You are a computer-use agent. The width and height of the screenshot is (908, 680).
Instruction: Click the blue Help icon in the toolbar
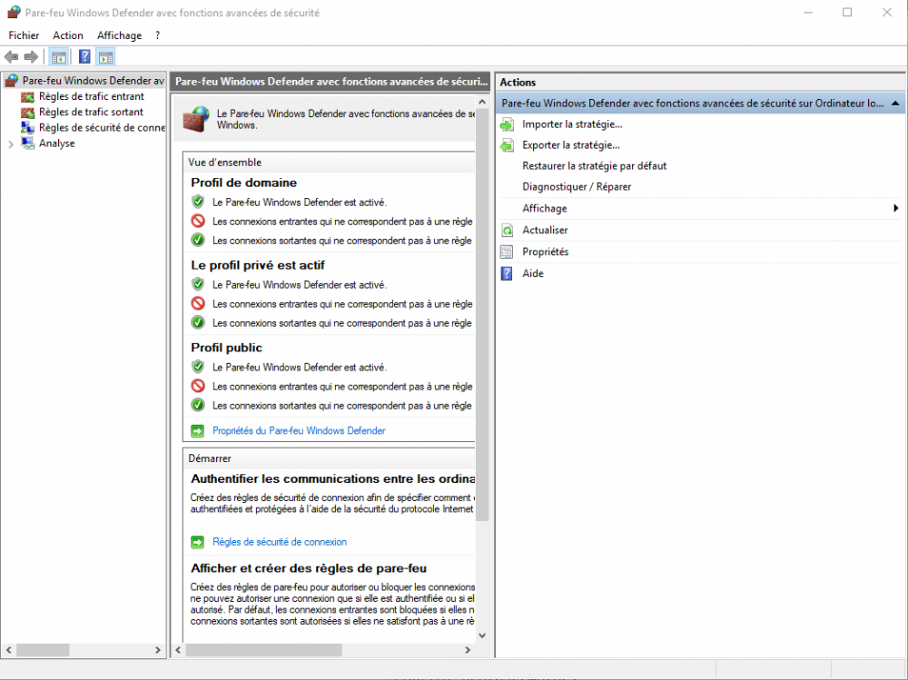[x=84, y=57]
